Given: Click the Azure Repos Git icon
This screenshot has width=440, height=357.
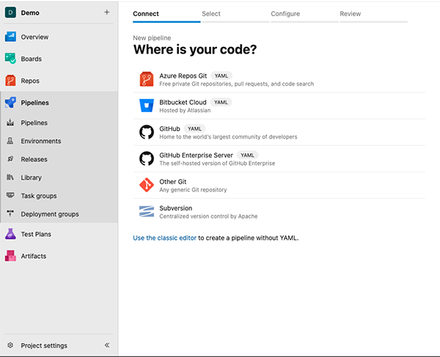Looking at the screenshot, I should click(x=146, y=79).
